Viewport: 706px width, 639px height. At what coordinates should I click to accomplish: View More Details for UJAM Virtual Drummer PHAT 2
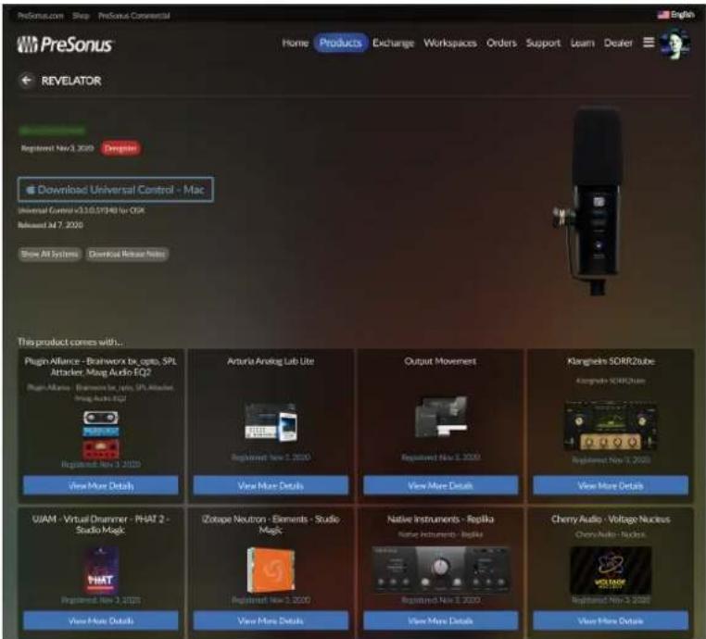click(x=101, y=620)
